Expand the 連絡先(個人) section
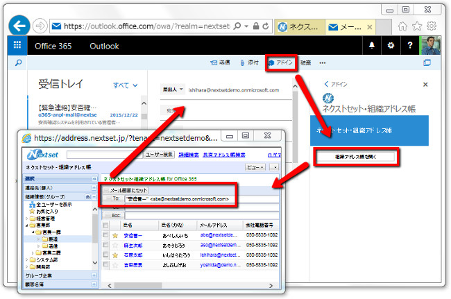Screen dimensions: 451x299 point(94,188)
